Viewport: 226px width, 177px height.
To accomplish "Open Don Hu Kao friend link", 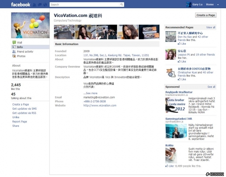I will [x=185, y=37].
